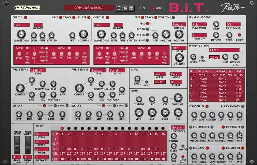The image size is (257, 165).
Task: Click the Arp SWING knob
Action: pyautogui.click(x=173, y=136)
